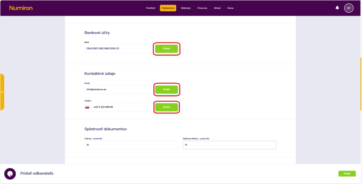Hit Pridať next to the Telefón field
Screen dimensions: 362x184
[x=167, y=107]
